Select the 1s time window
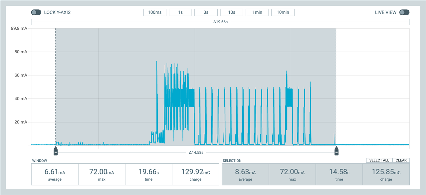The image size is (426, 195). (180, 12)
